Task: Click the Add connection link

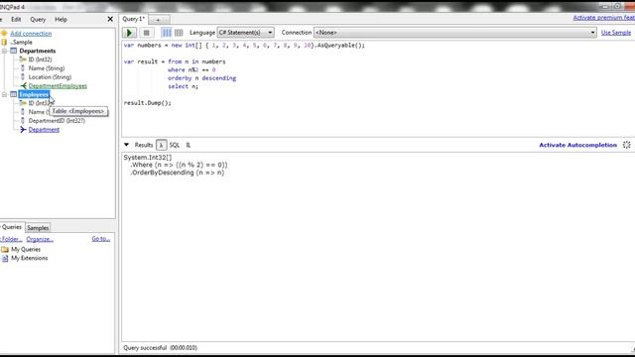Action: pyautogui.click(x=31, y=33)
